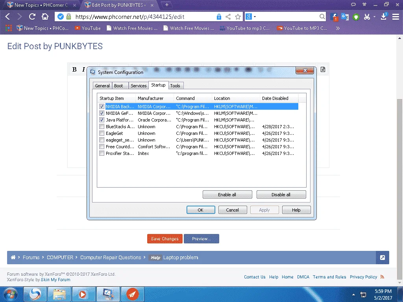Uncheck the NVIDIA GeF... startup item
403x302 pixels.
pyautogui.click(x=102, y=113)
